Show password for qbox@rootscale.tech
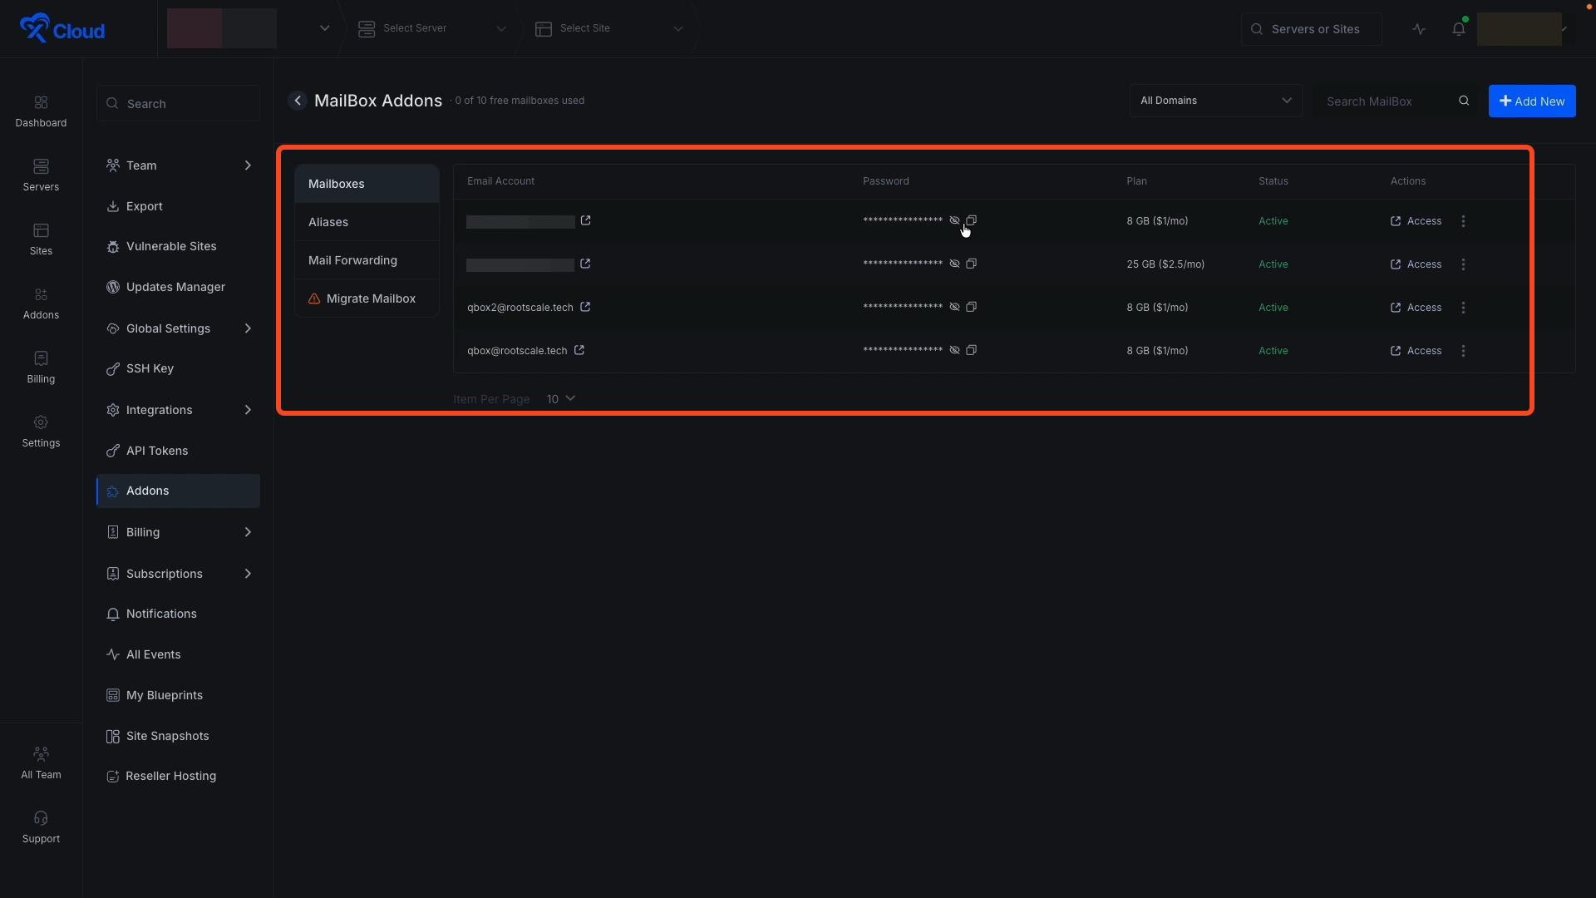The width and height of the screenshot is (1596, 898). [x=954, y=350]
